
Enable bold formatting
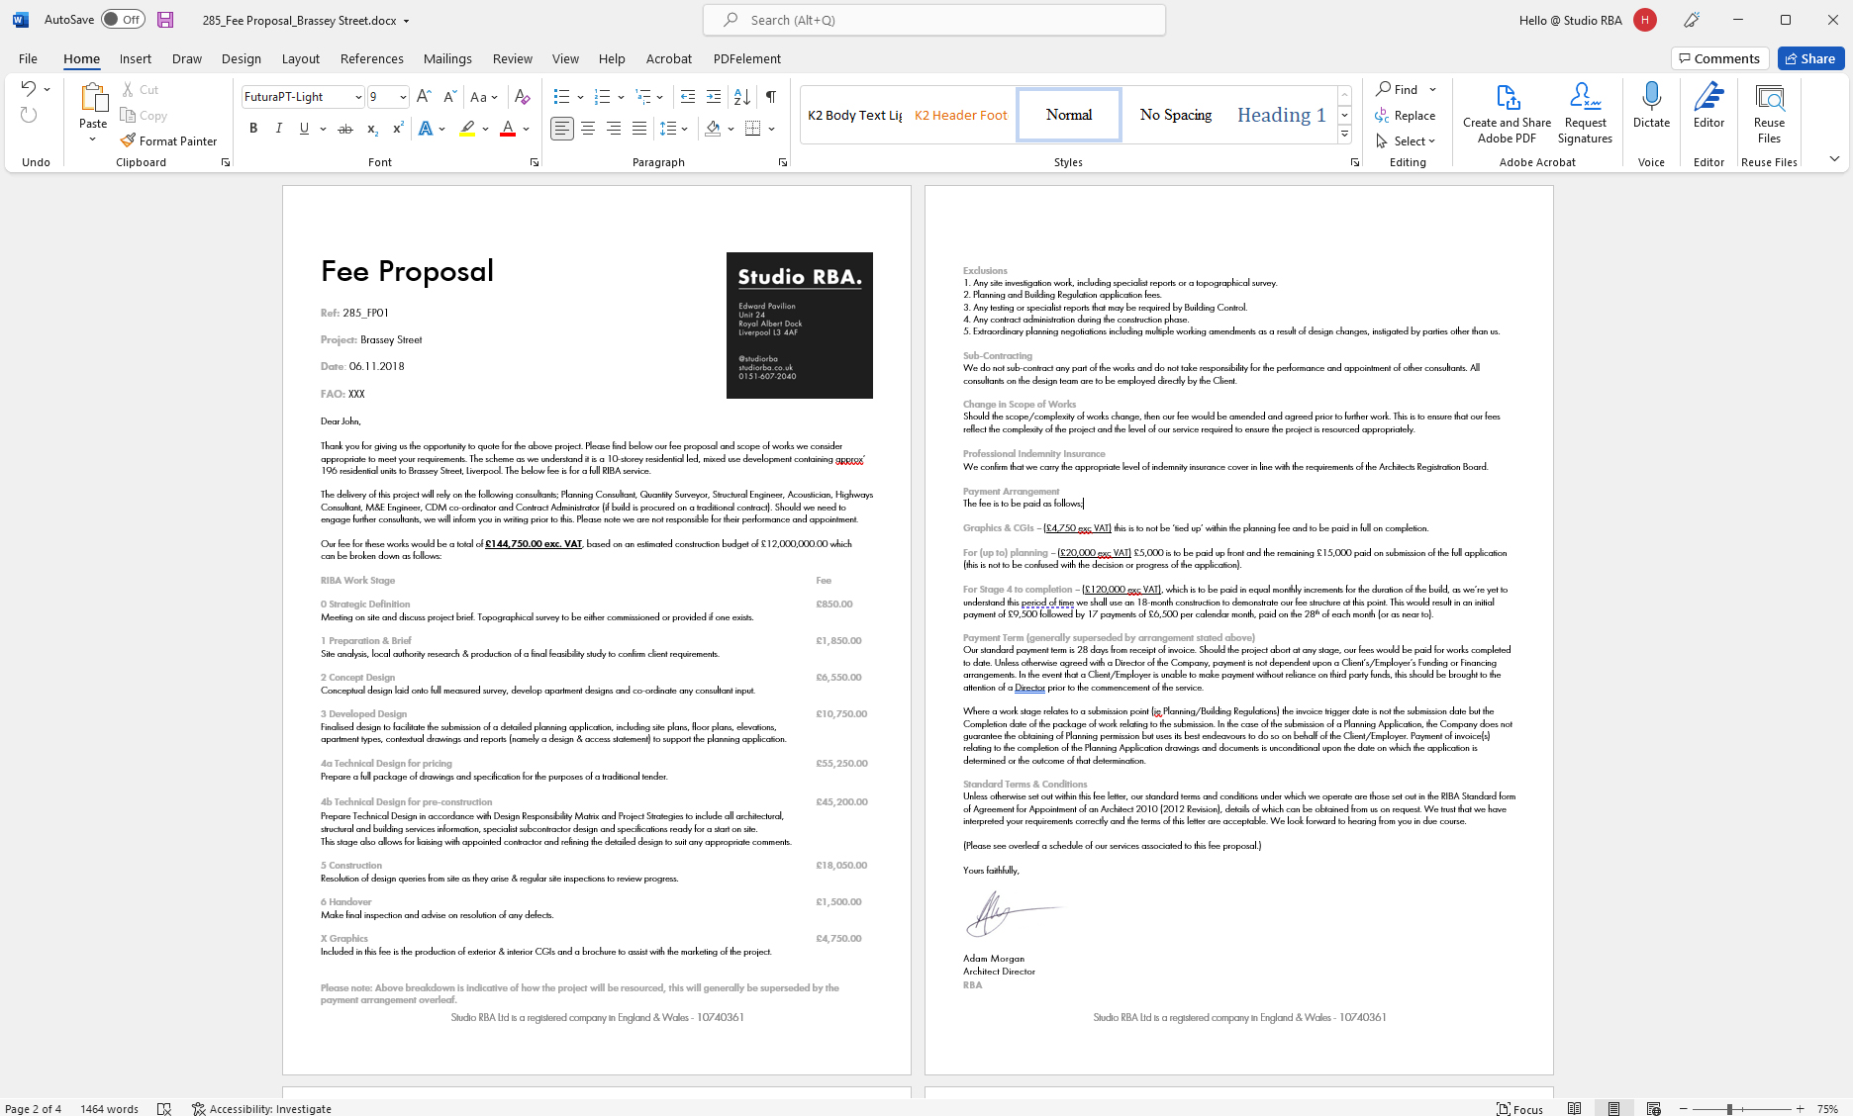(x=253, y=128)
